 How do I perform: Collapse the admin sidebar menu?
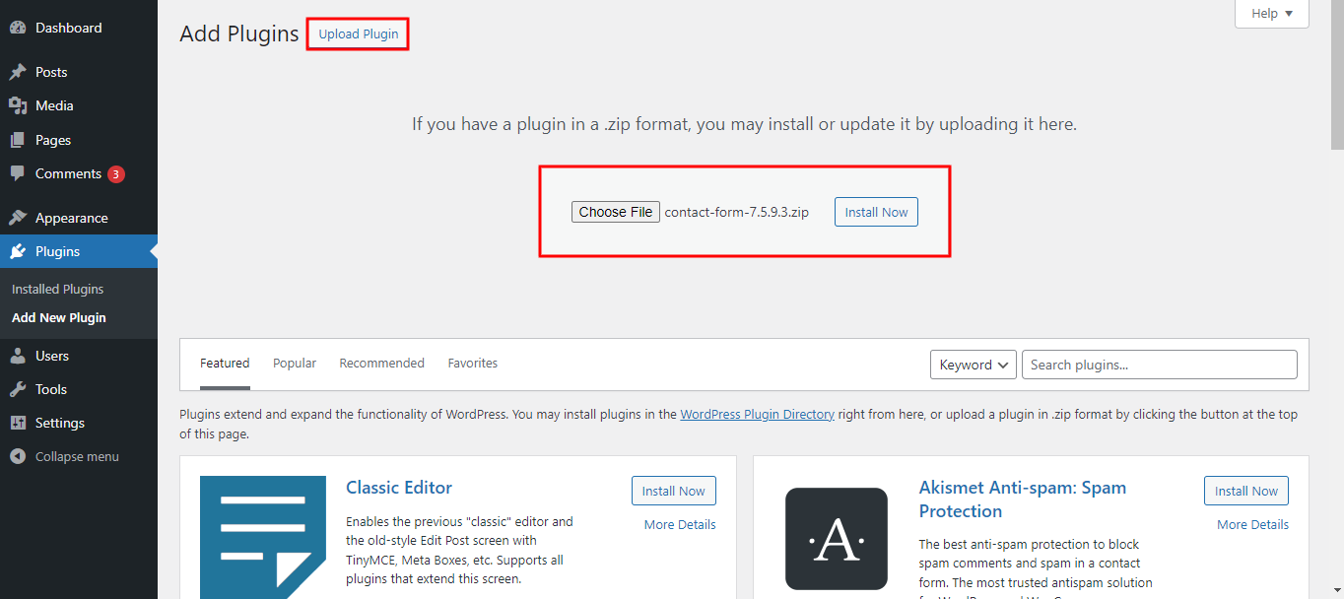[65, 456]
